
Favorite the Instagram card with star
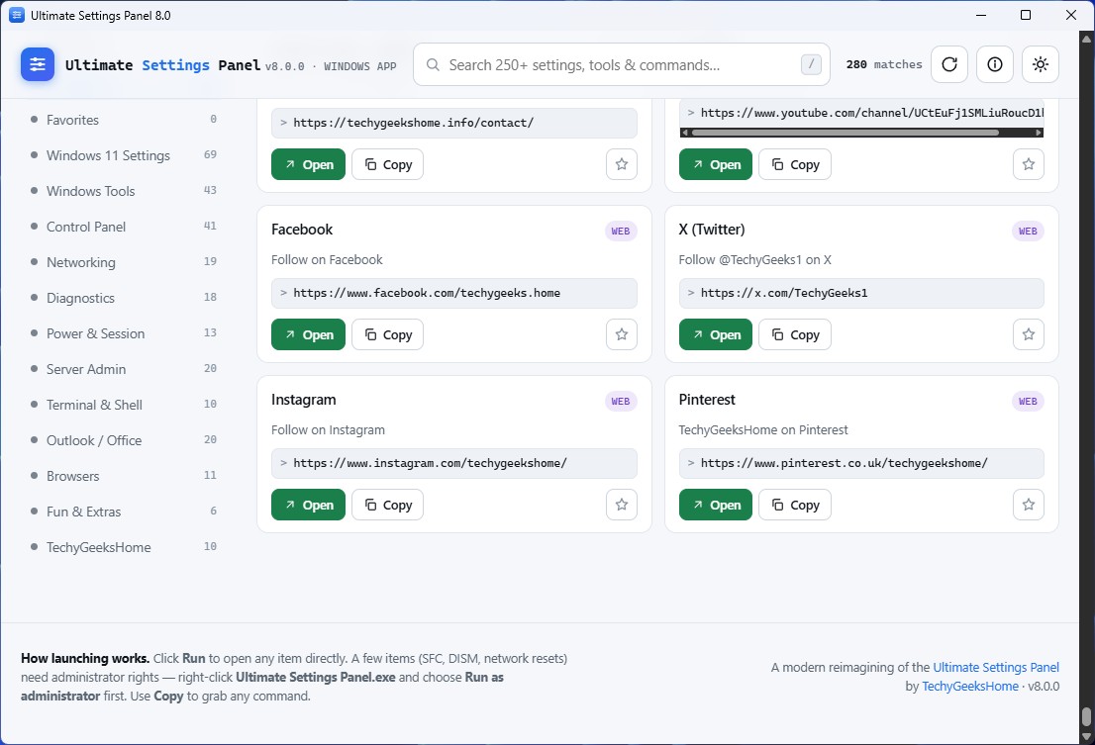[x=622, y=505]
